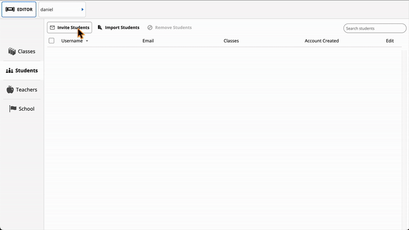Click the envelope icon for inviting students

(52, 28)
